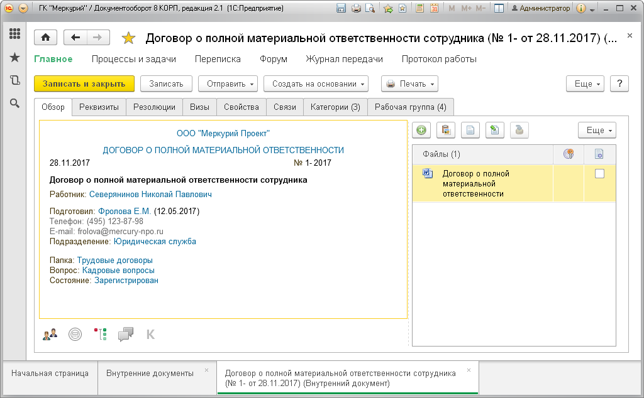Click the M+ memory button
644x398 pixels.
tap(466, 8)
